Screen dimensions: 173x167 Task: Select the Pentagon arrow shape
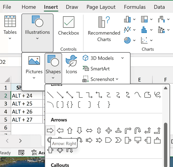109,140
